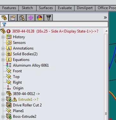Open the PropertyManager tab

[13, 18]
